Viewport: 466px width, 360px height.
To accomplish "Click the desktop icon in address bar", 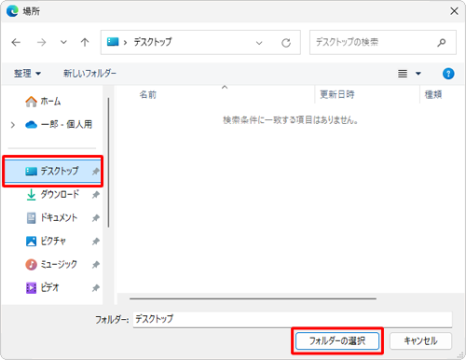I will [113, 42].
